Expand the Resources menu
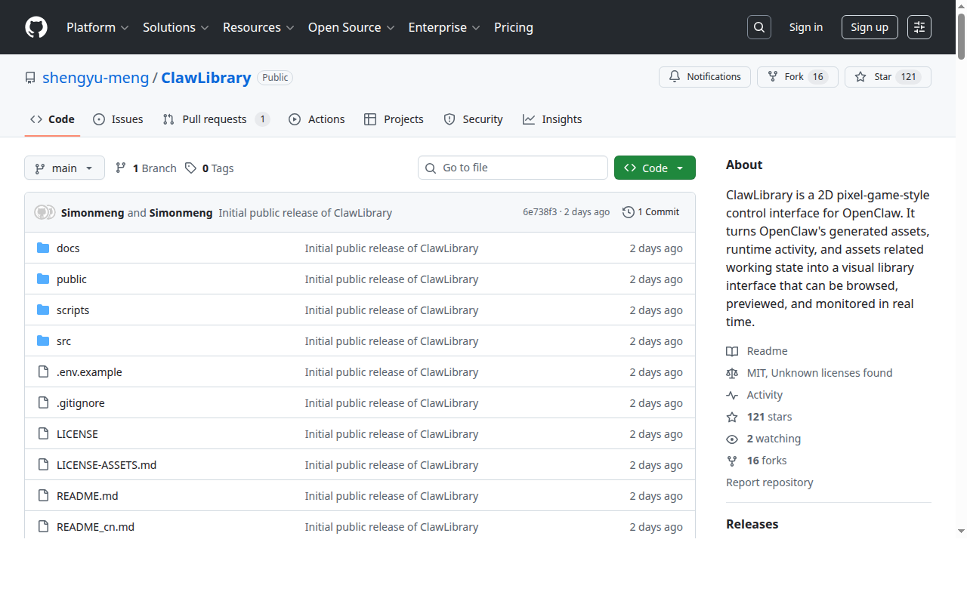This screenshot has width=967, height=604. (258, 27)
